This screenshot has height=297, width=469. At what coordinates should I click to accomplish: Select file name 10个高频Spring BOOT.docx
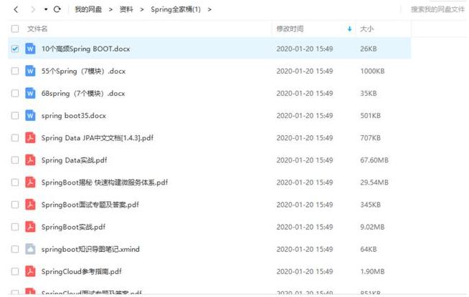pos(86,49)
